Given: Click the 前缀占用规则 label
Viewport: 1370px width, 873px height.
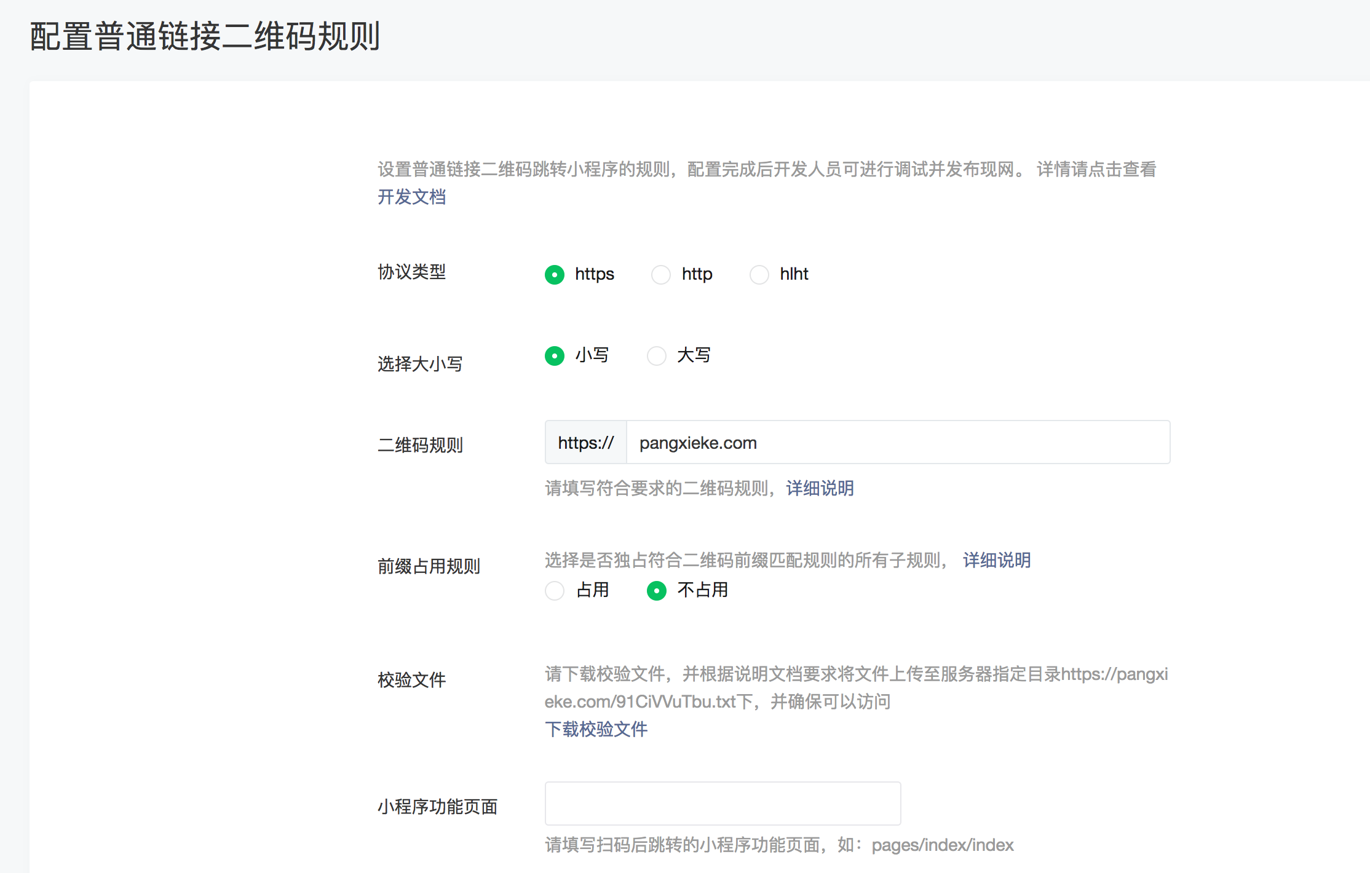Looking at the screenshot, I should pyautogui.click(x=429, y=566).
